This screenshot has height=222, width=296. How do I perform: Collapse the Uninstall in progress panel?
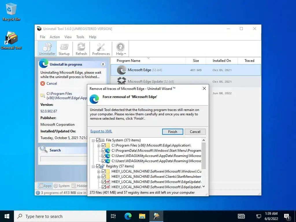(103, 64)
